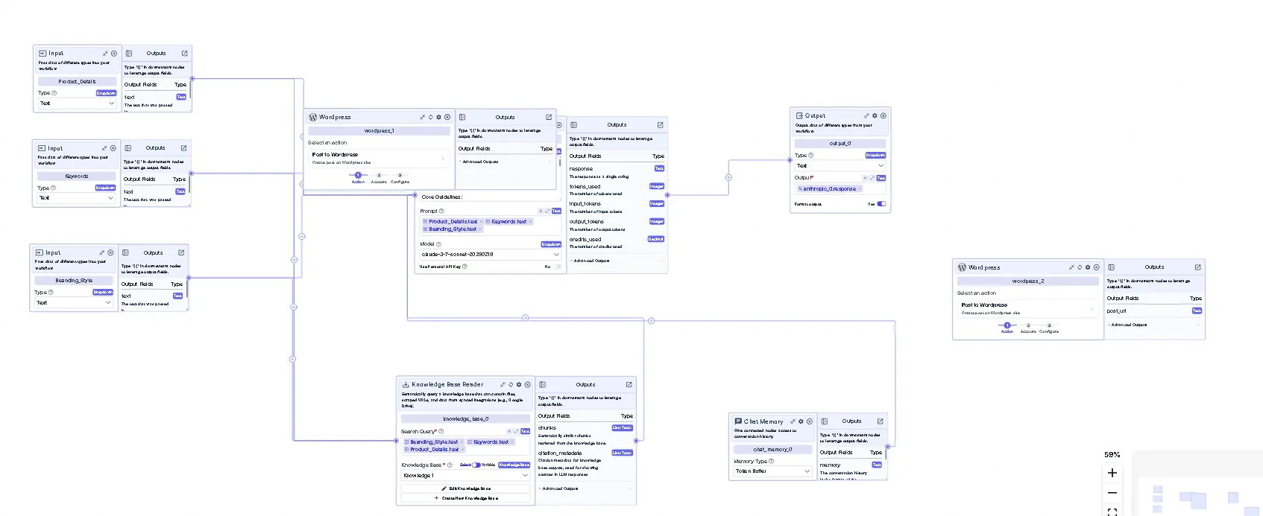Switch Knowledge Base Select/Variable toggle
Viewport: 1263px width, 516px height.
[476, 465]
